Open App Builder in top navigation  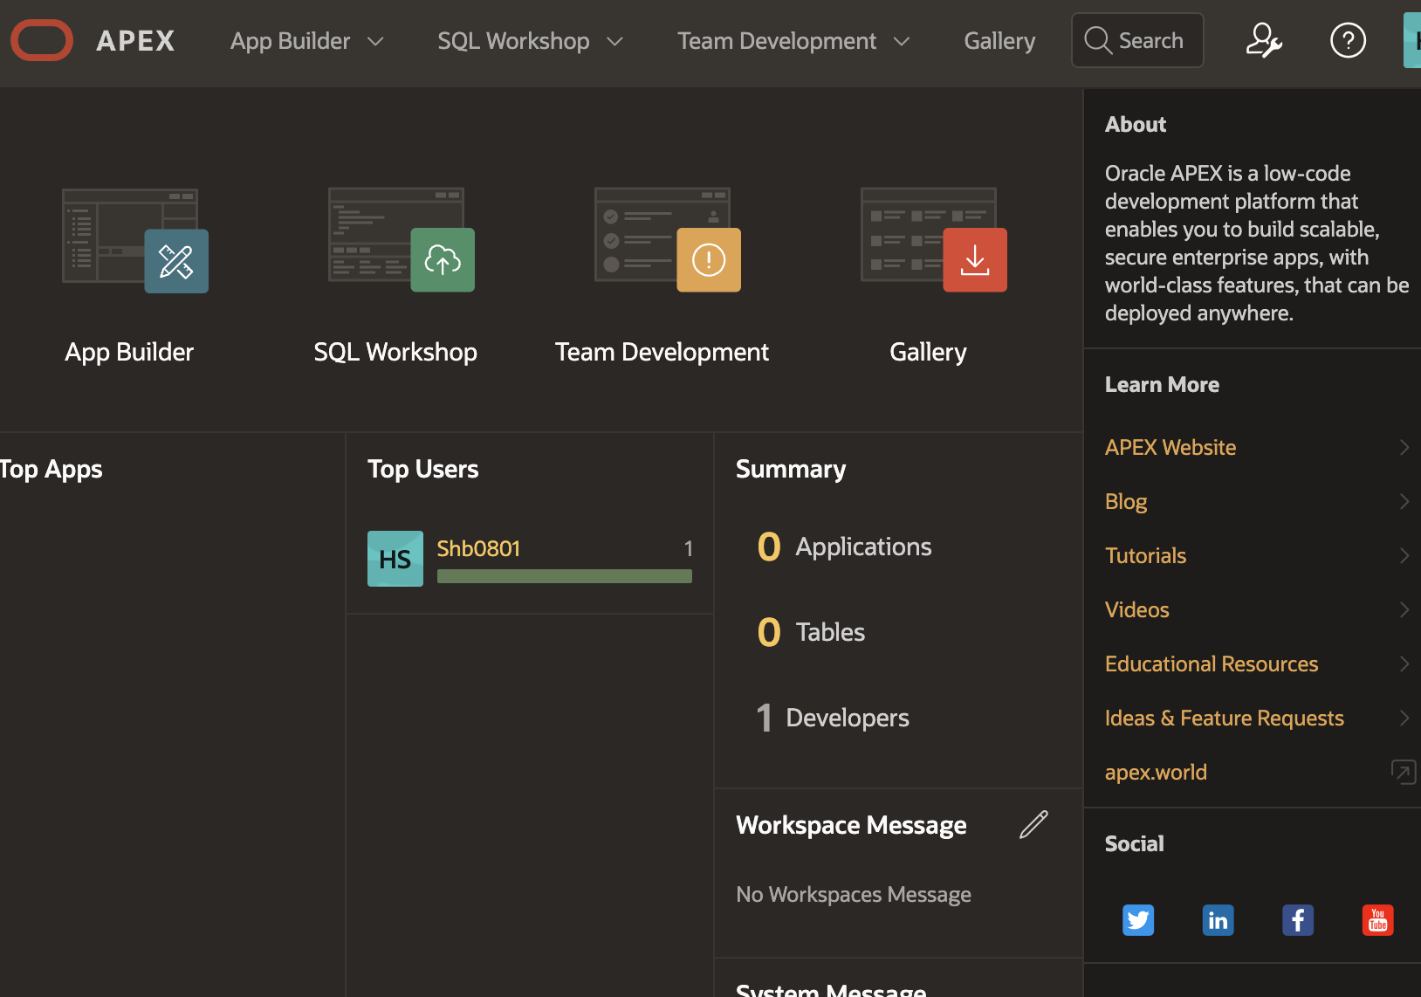[290, 41]
